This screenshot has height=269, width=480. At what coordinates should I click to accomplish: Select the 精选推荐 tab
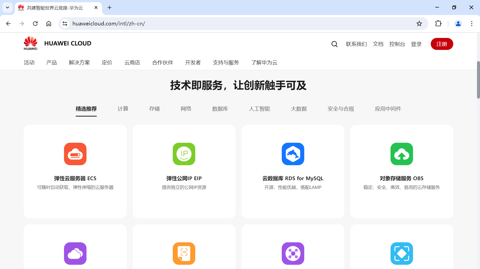click(x=86, y=109)
